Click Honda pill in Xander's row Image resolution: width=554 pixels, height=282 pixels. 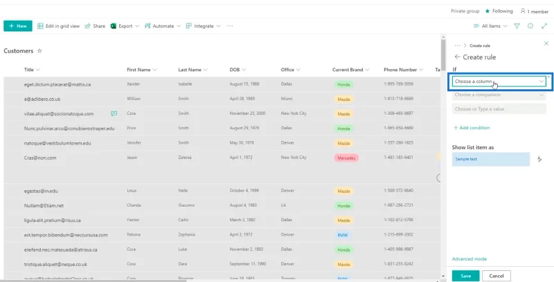[343, 84]
